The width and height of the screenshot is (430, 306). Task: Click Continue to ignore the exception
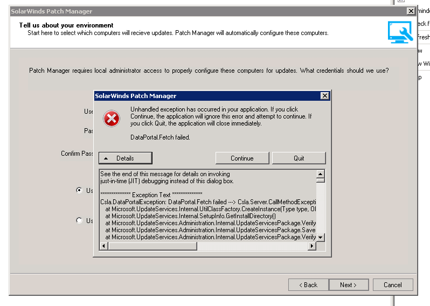click(x=242, y=158)
